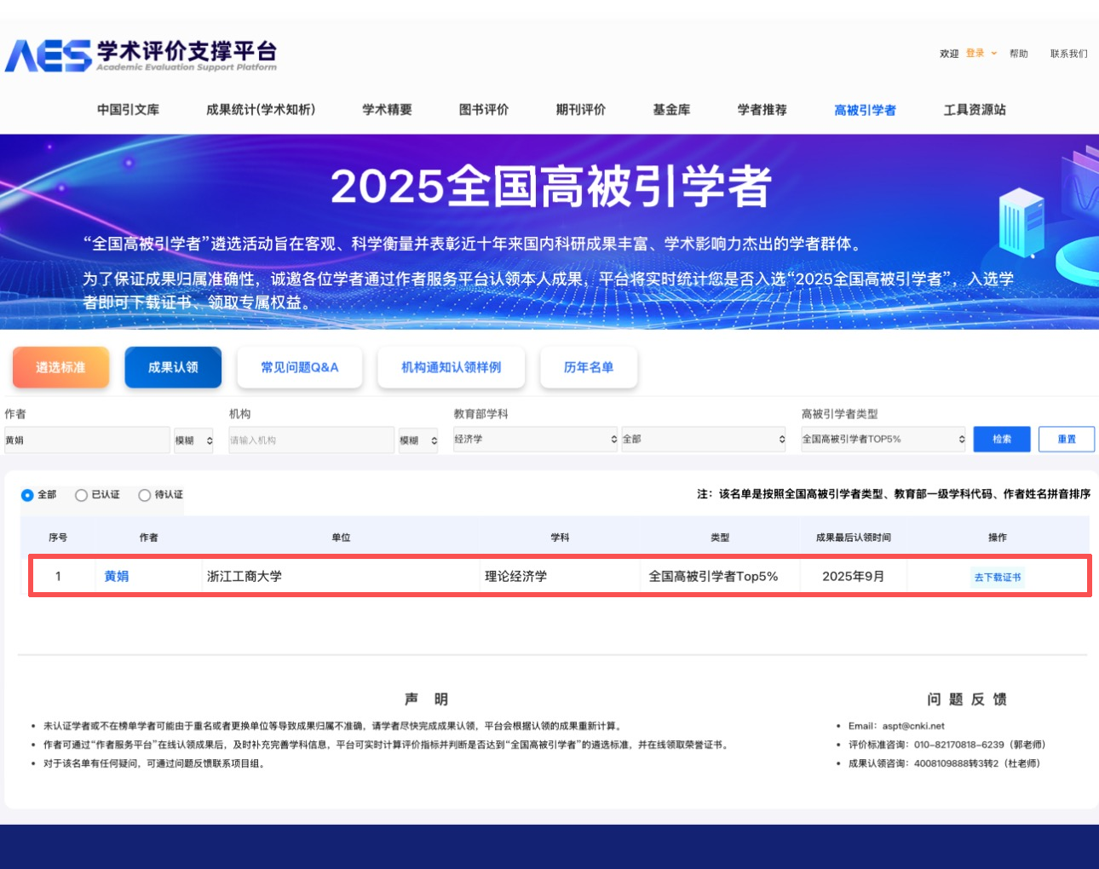The image size is (1099, 869).
Task: Open the 登录 dropdown arrow
Action: pos(993,54)
